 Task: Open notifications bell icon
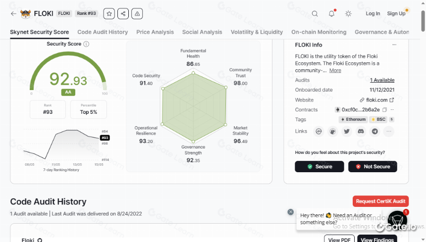tap(332, 13)
